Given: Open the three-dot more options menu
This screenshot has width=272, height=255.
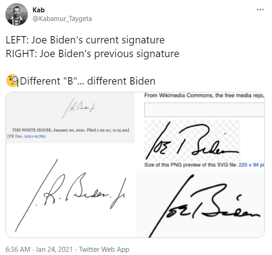Looking at the screenshot, I should [x=260, y=10].
